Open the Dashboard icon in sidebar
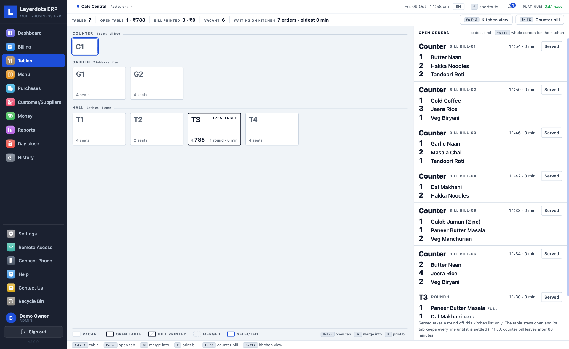 [10, 33]
